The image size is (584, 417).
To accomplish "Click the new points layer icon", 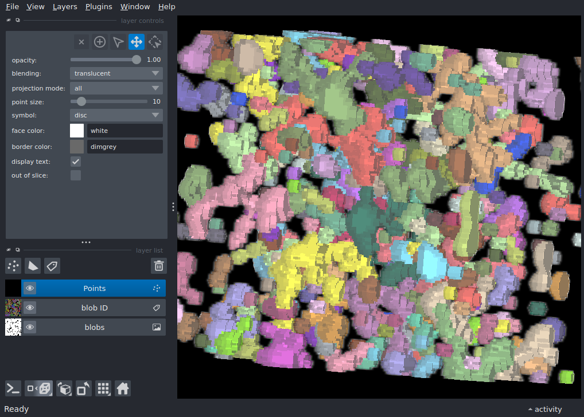I will point(13,266).
